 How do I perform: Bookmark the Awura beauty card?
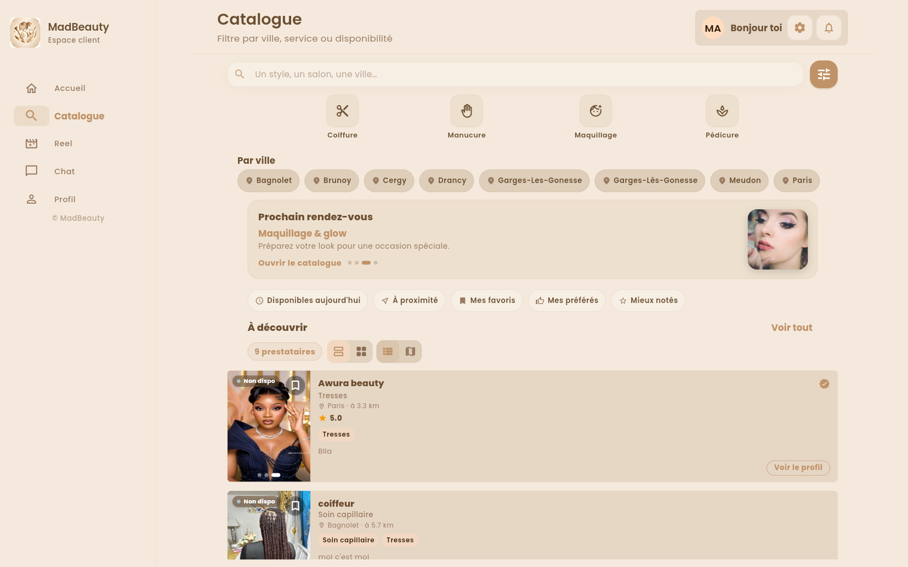(296, 386)
